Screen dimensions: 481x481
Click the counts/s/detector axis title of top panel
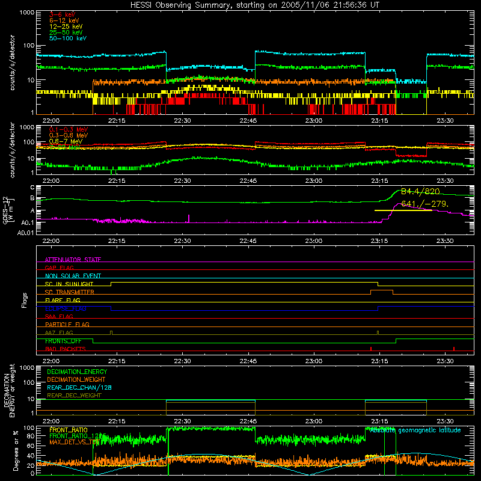pyautogui.click(x=12, y=63)
